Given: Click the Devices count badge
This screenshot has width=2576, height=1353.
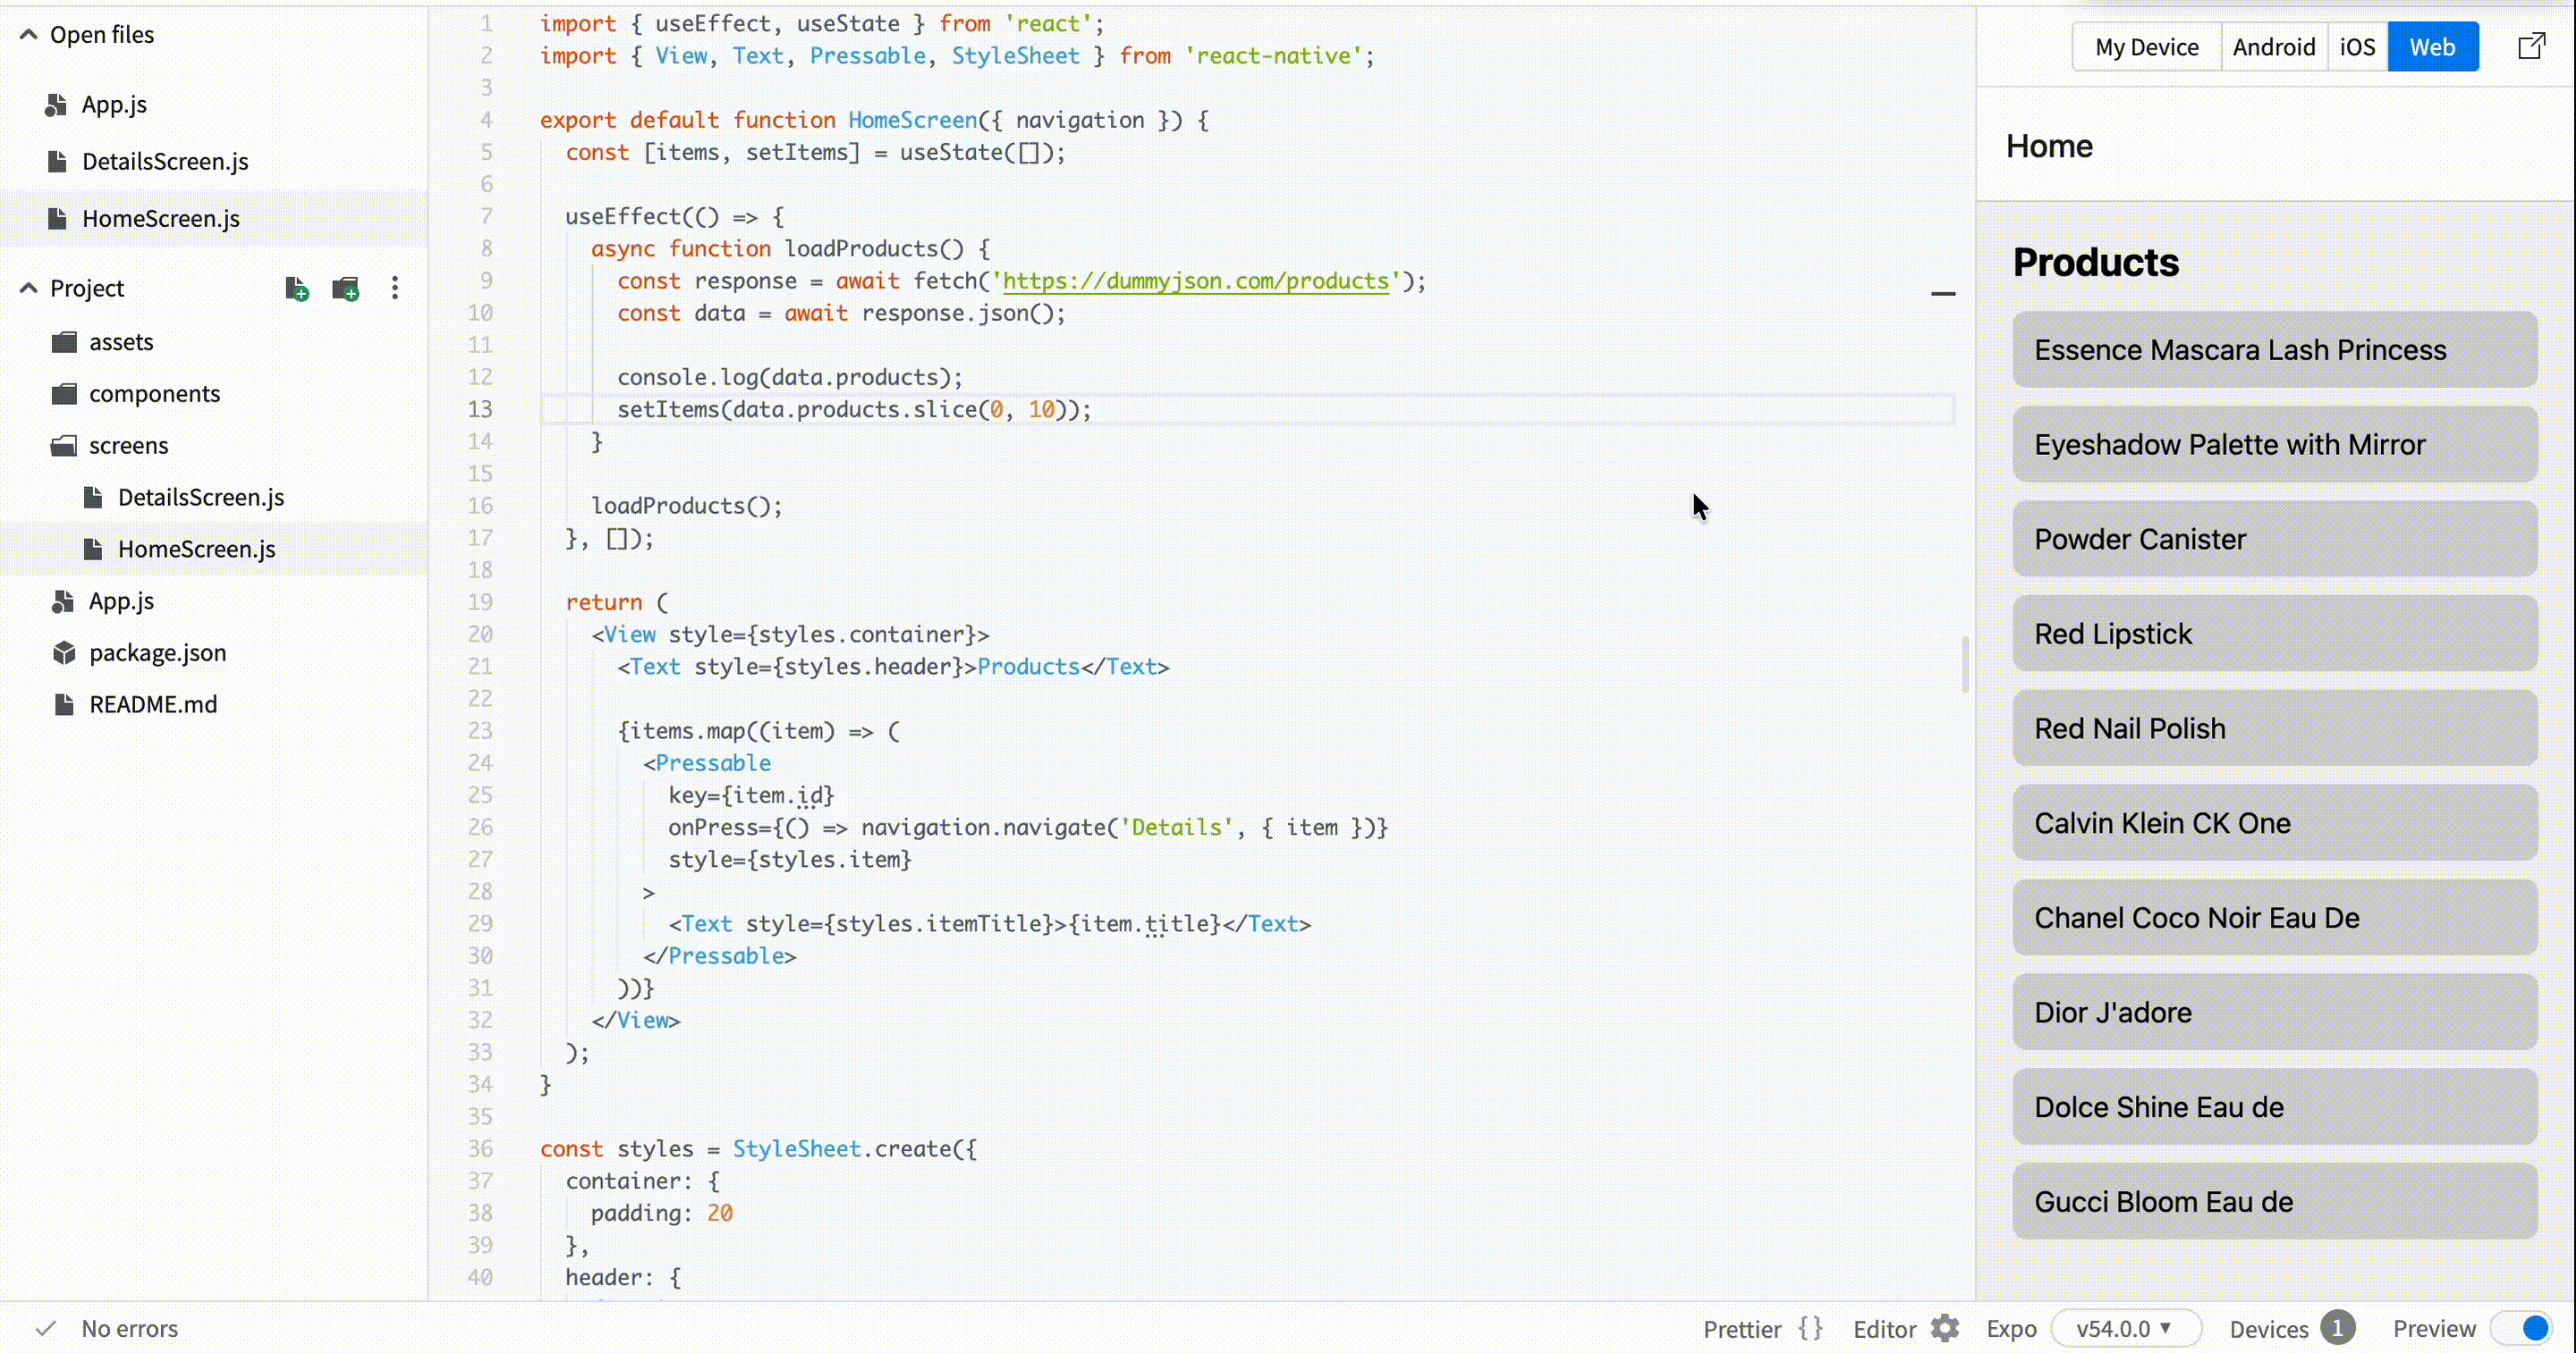Looking at the screenshot, I should [x=2337, y=1328].
